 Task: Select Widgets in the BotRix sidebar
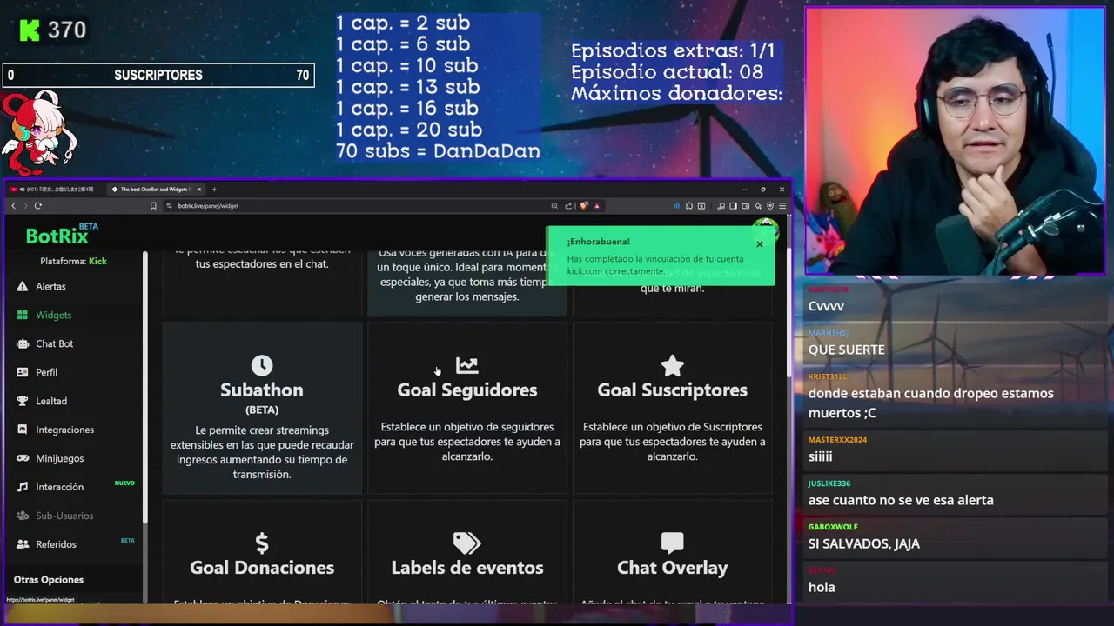pyautogui.click(x=53, y=315)
